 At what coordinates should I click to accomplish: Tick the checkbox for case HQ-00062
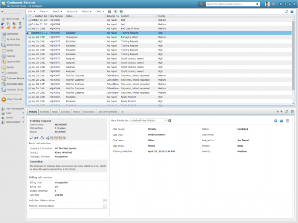(30, 97)
